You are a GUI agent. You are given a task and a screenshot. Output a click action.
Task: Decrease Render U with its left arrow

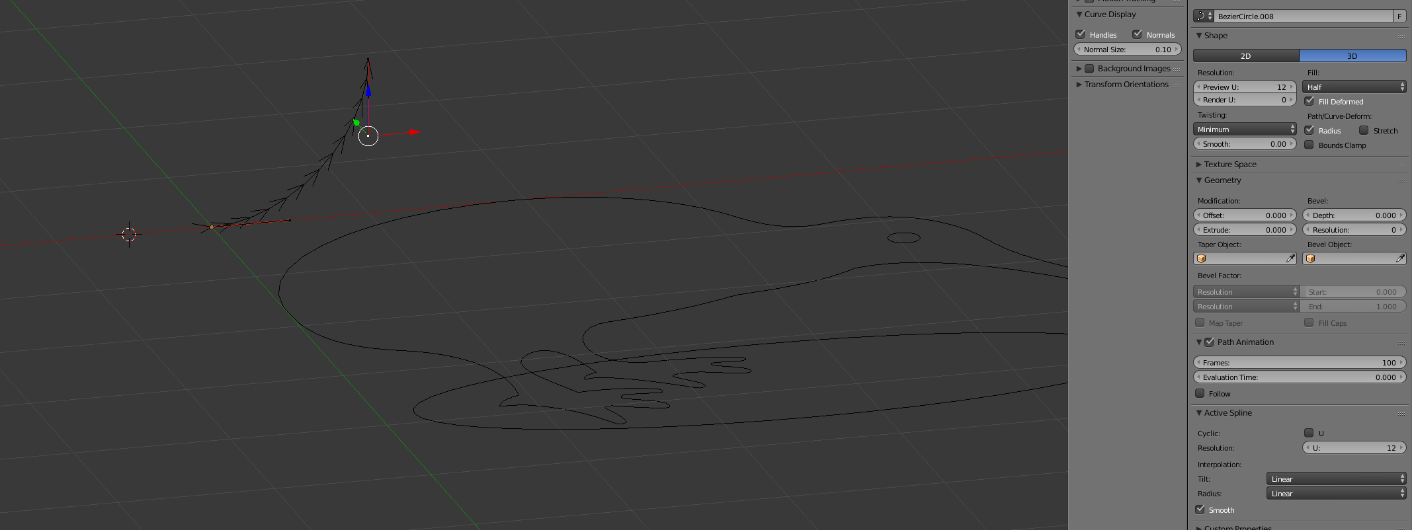1198,100
